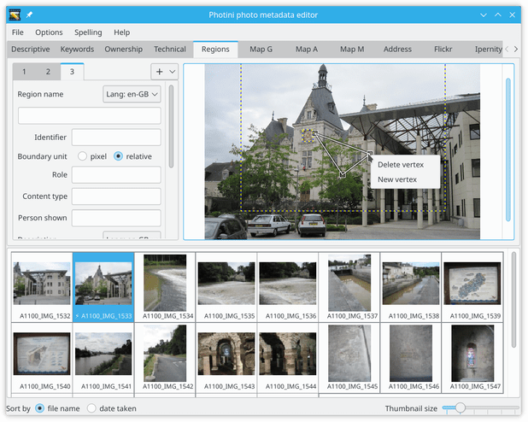This screenshot has width=528, height=422.
Task: Switch to the Flickr tab
Action: pyautogui.click(x=443, y=50)
